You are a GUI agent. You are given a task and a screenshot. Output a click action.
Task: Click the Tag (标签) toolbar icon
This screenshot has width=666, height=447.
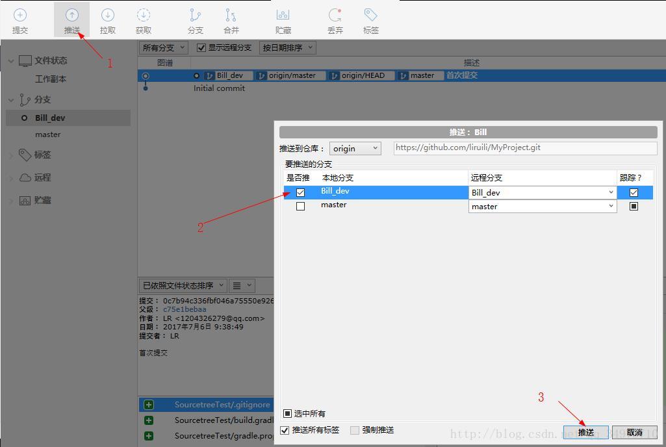coord(371,16)
